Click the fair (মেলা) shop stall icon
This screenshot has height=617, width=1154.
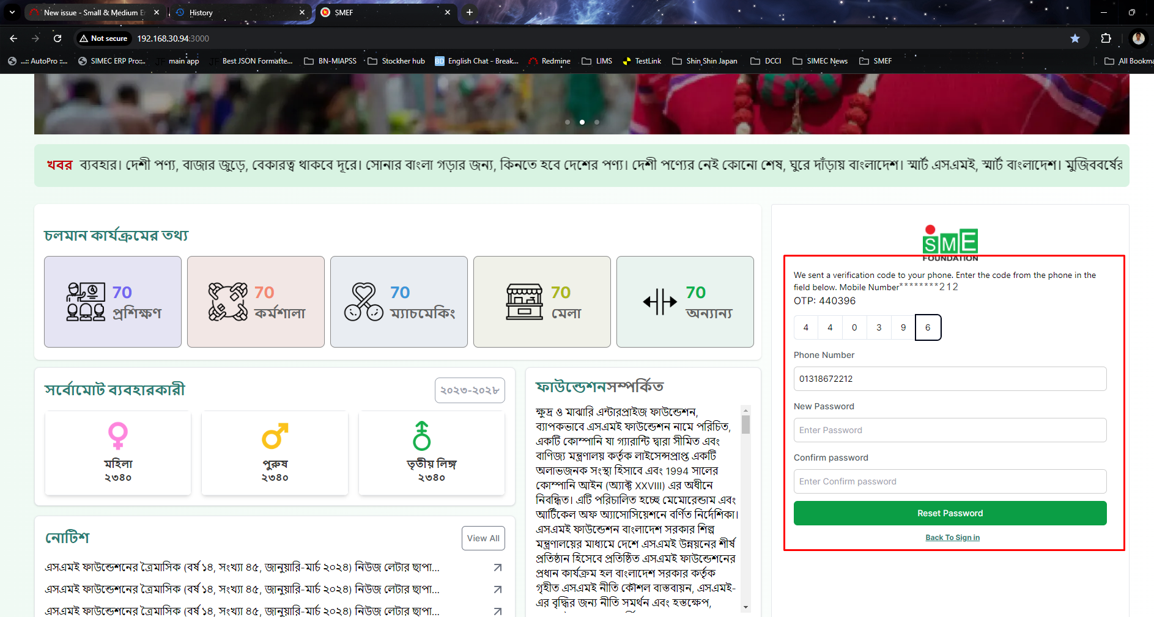[x=524, y=302]
